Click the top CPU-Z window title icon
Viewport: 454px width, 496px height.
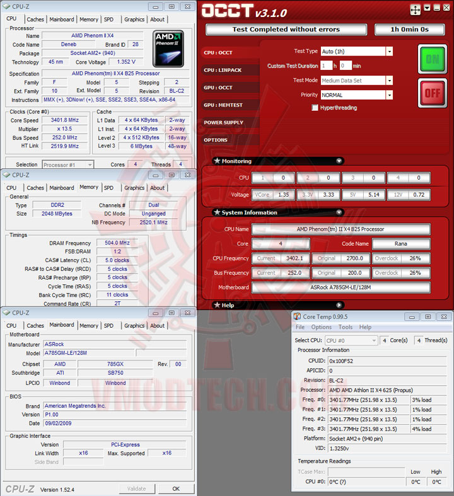click(7, 6)
